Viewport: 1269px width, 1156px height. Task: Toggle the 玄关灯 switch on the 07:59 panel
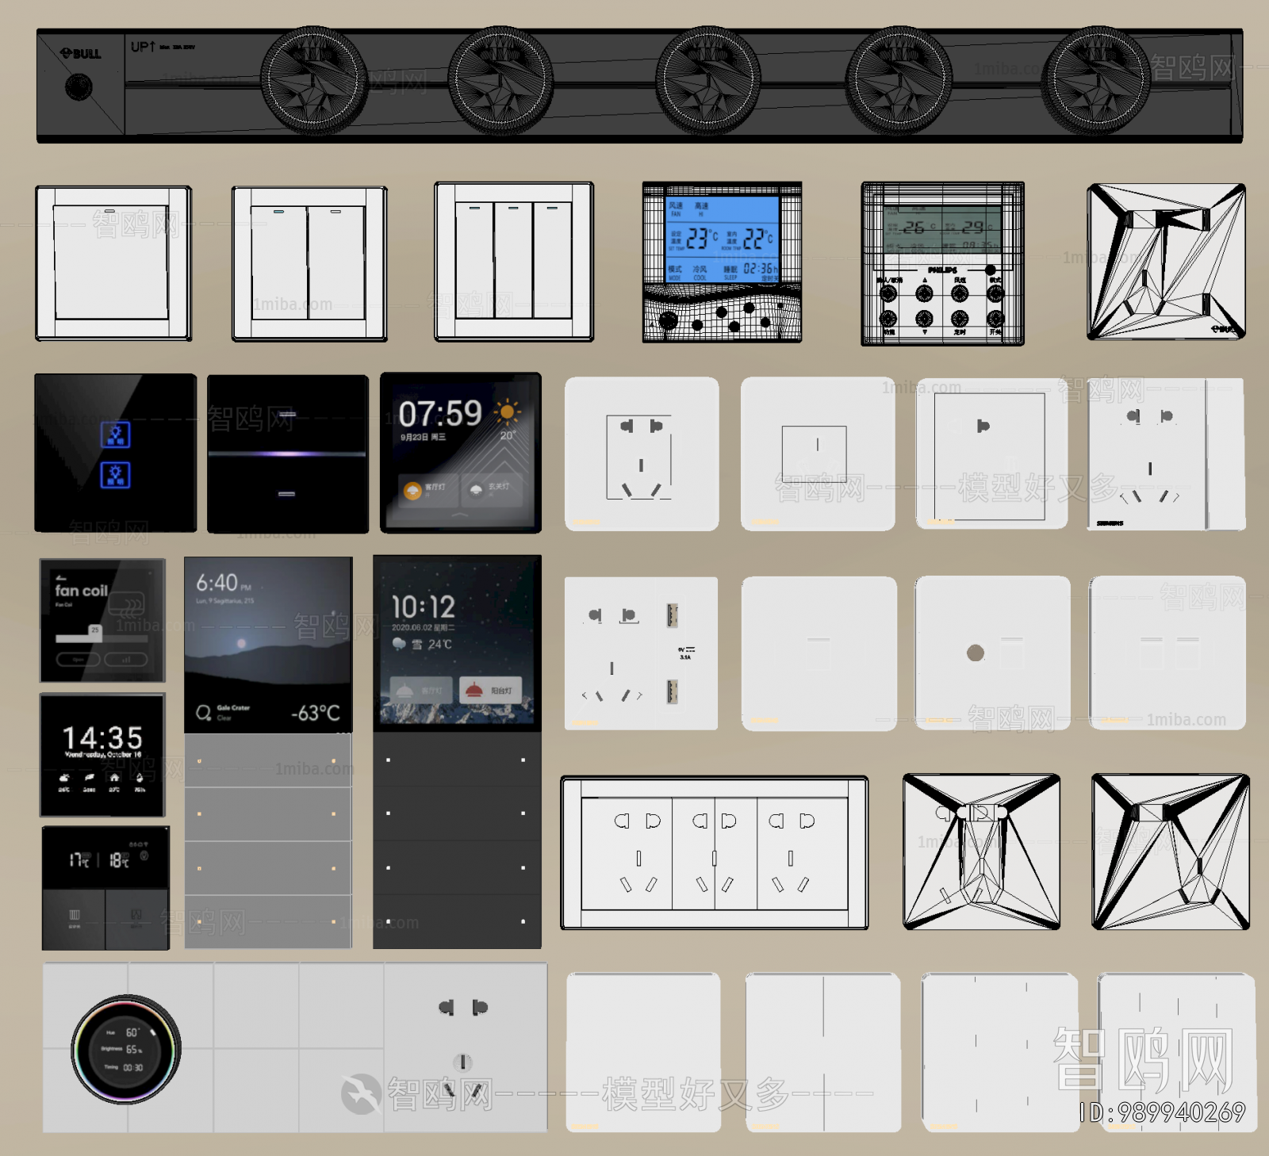click(477, 490)
